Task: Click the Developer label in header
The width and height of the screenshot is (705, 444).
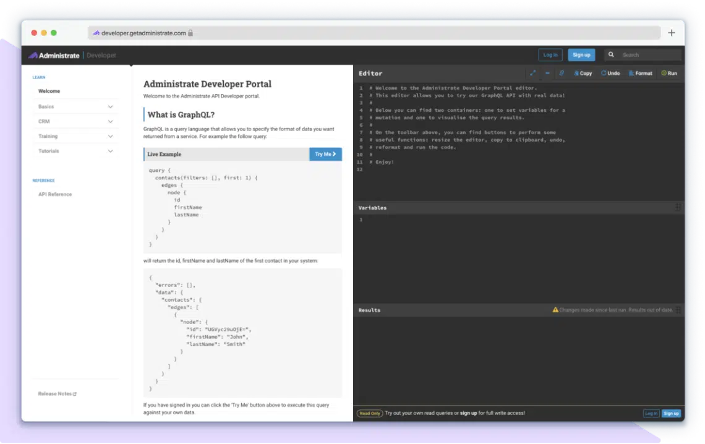Action: click(101, 55)
